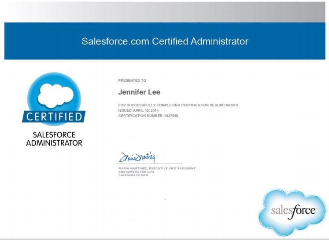Click the 'SALESFORCE ADMINISTRATOR' caption below the badge
The height and width of the screenshot is (240, 329).
pyautogui.click(x=54, y=139)
